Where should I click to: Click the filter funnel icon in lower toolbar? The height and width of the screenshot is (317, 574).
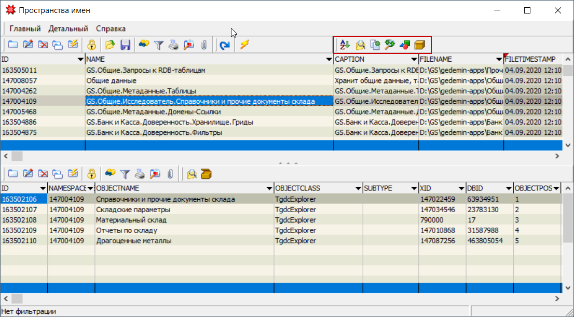pos(125,174)
